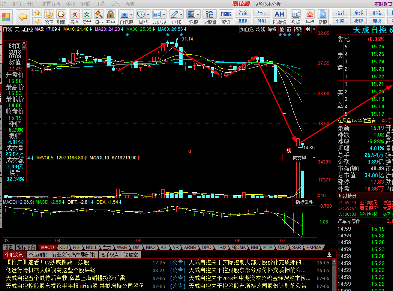The image size is (393, 291).
Task: Toggle 窗 multi-window mode
Action: tap(289, 29)
